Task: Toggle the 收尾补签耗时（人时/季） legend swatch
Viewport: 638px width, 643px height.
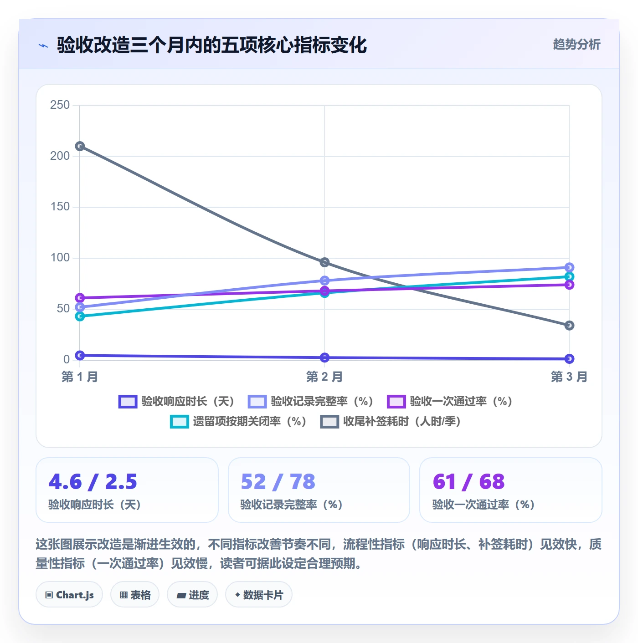Action: [x=329, y=422]
